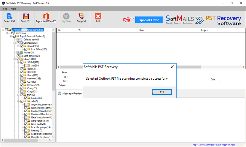Viewport: 246px width, 147px height.
Task: Uncheck the Calendar(2135) checkbox
Action: pyautogui.click(x=18, y=43)
